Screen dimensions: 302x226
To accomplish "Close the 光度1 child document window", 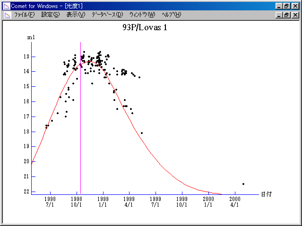I will pos(295,15).
